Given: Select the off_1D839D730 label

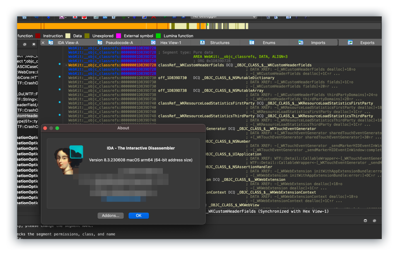Looking at the screenshot, I should coord(172,78).
